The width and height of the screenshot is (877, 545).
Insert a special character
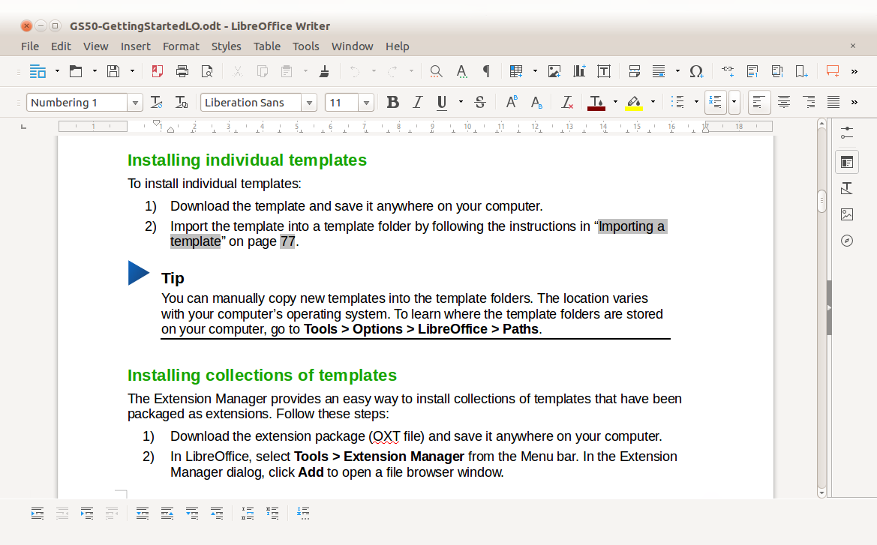click(x=696, y=71)
